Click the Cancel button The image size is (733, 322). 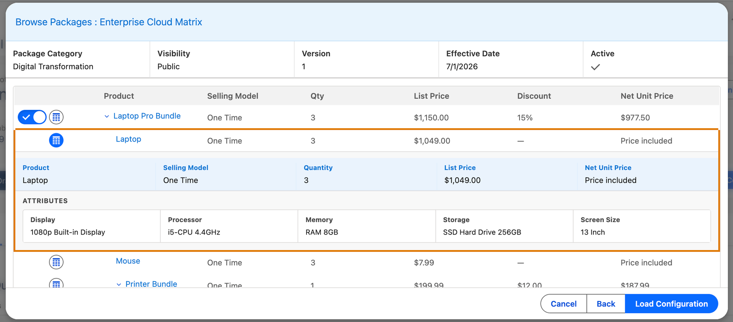tap(563, 304)
